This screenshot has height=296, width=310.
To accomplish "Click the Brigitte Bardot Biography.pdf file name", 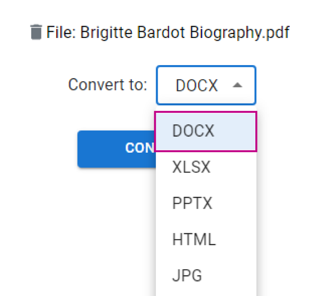I will coord(184,33).
